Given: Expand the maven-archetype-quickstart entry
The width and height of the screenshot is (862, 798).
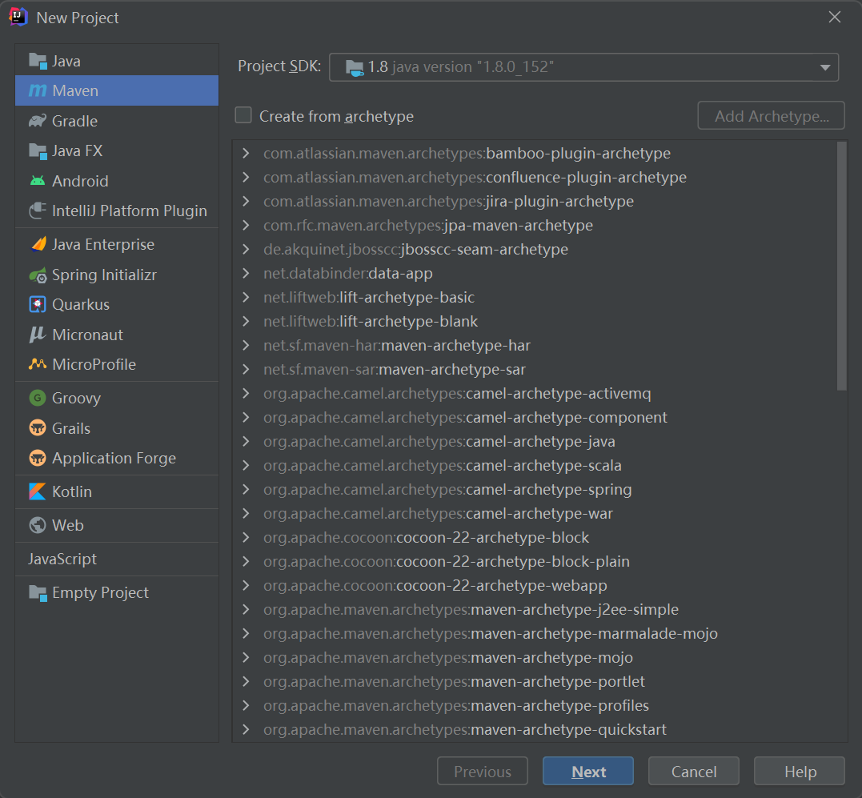Looking at the screenshot, I should (246, 729).
